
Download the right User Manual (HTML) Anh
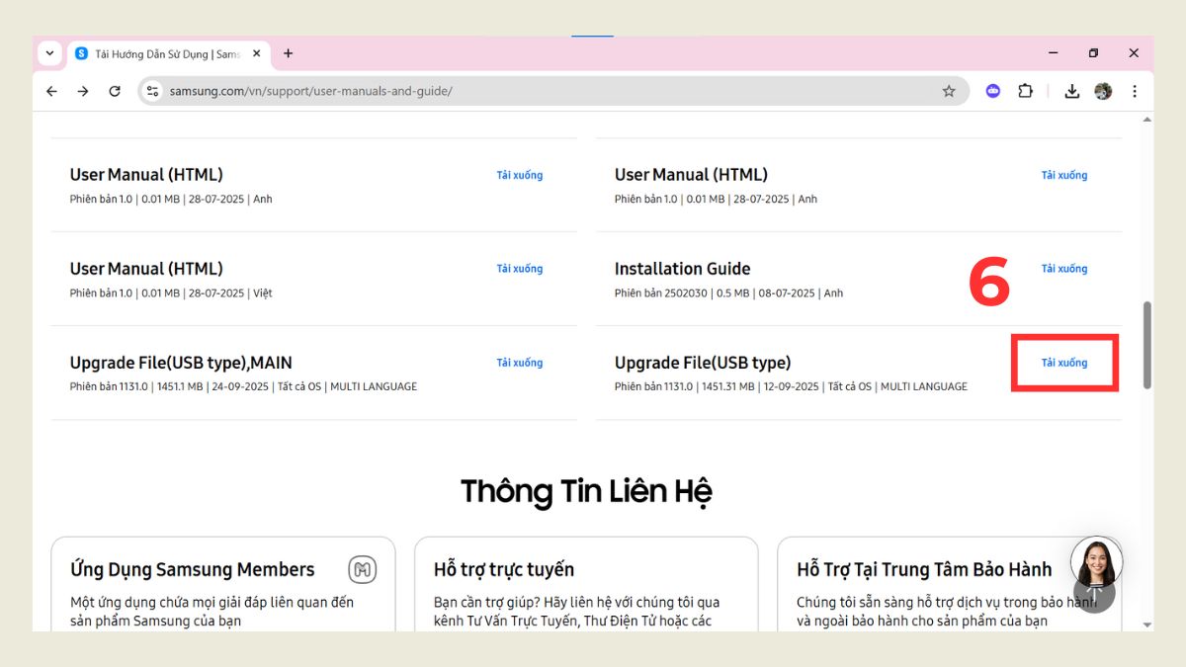point(1064,175)
